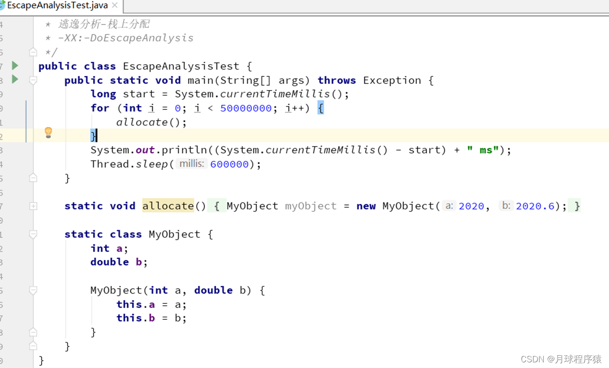609x368 pixels.
Task: Click the allocate() call inside the loop
Action: click(152, 122)
